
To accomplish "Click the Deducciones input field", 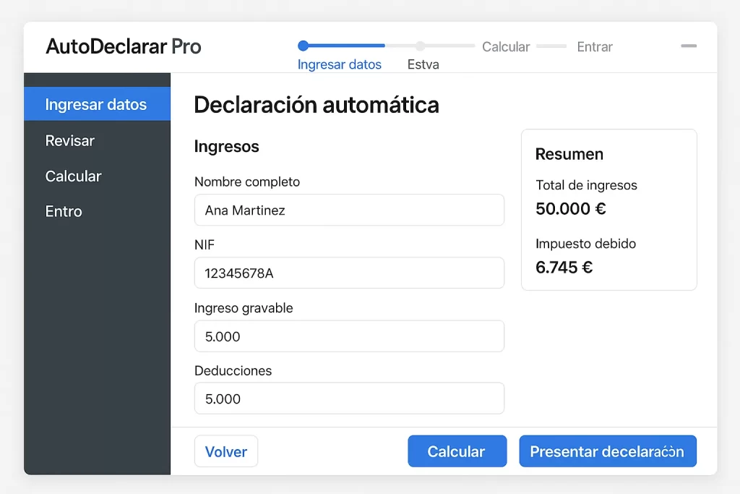I will coord(349,399).
